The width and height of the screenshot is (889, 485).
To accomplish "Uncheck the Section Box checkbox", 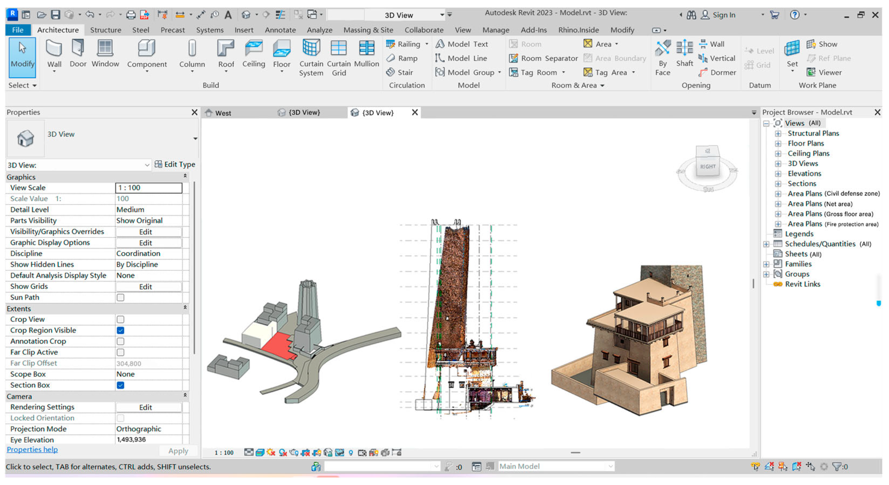I will (120, 385).
